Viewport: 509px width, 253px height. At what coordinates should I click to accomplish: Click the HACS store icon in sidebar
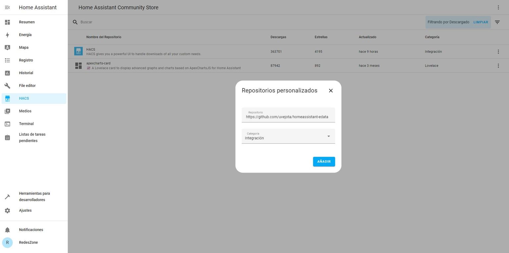point(7,98)
